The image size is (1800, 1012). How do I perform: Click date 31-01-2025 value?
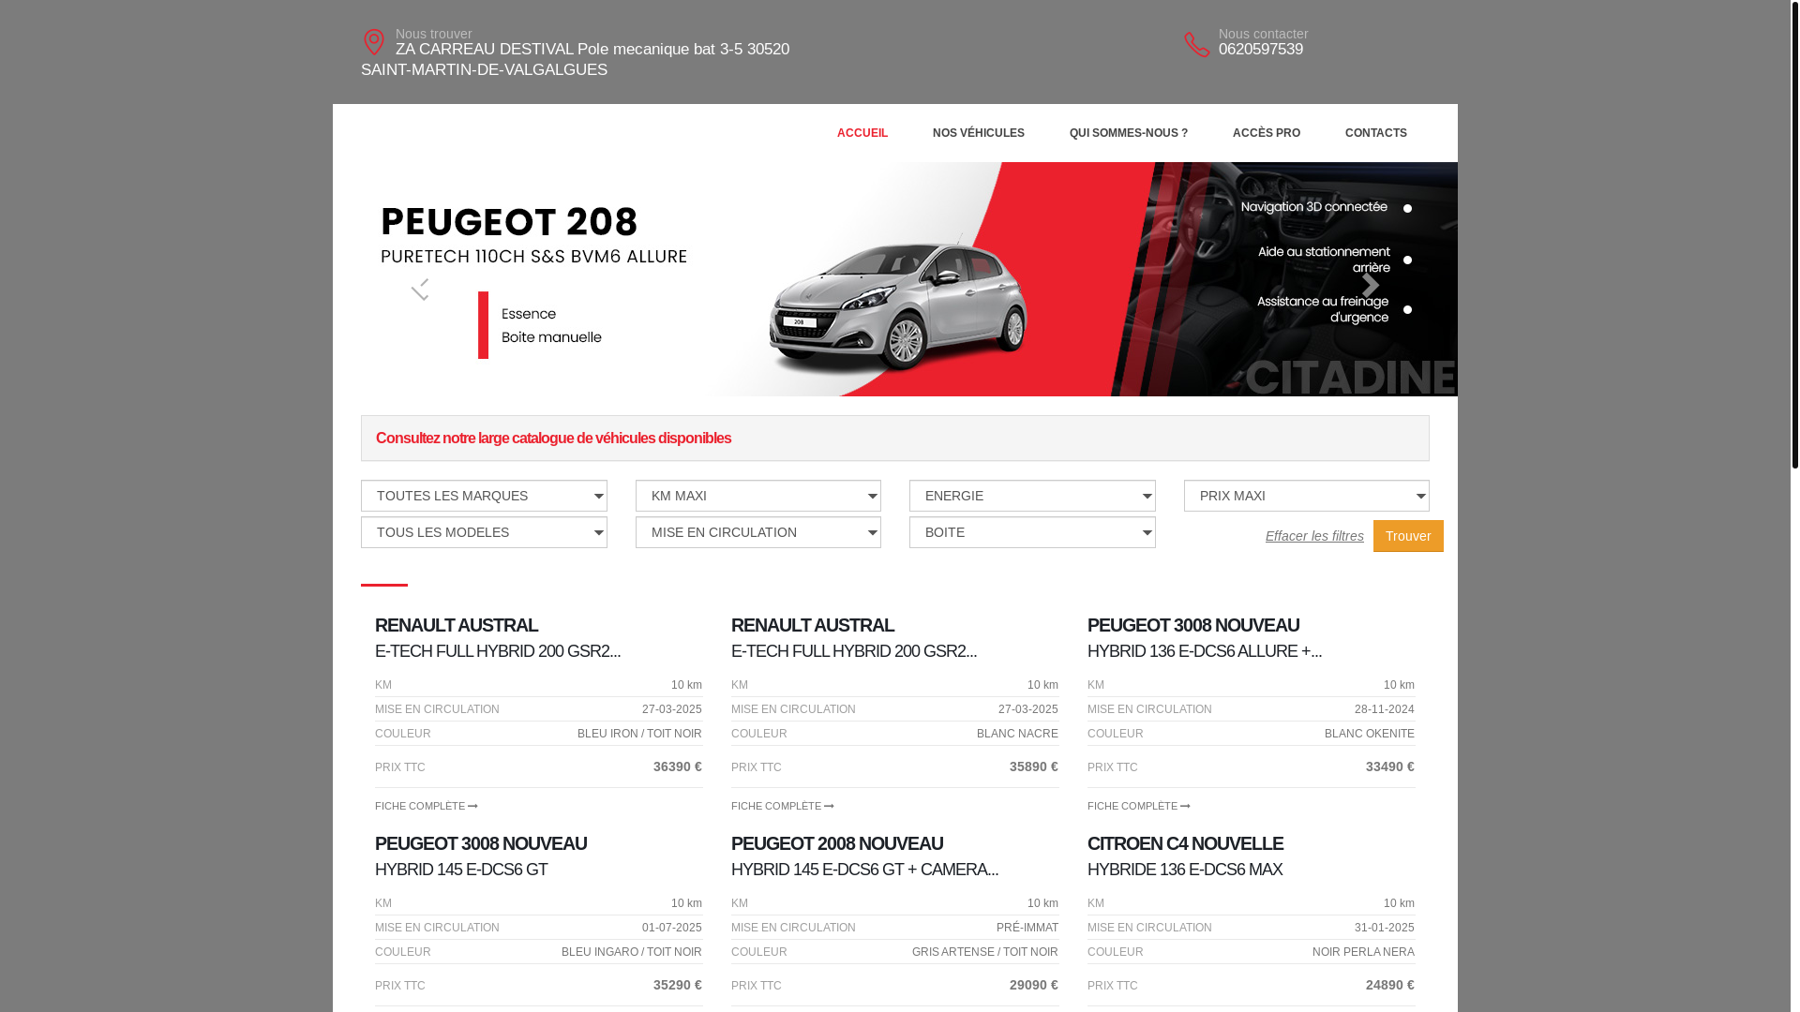[1384, 928]
